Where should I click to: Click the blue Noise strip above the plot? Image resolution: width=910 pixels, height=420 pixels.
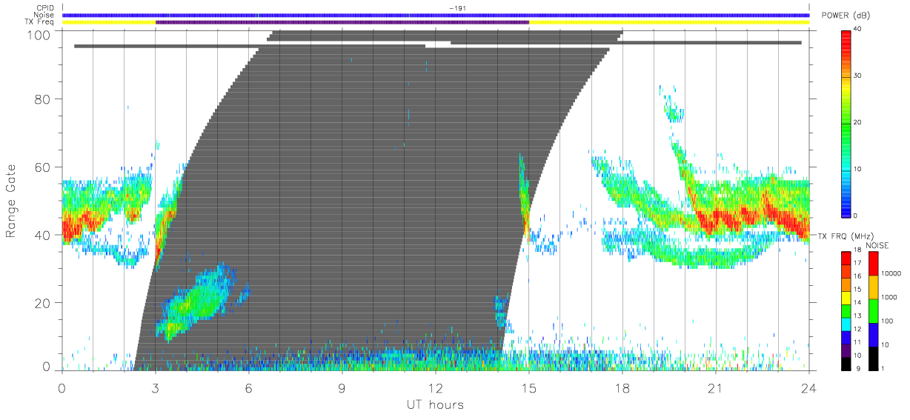436,15
